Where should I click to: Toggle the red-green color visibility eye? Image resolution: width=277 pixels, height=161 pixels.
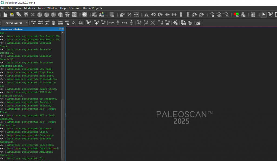pos(236,15)
